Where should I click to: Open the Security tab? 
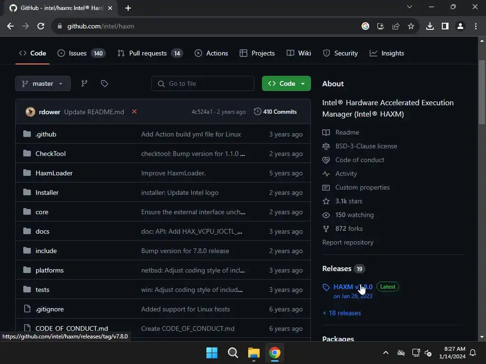click(340, 53)
